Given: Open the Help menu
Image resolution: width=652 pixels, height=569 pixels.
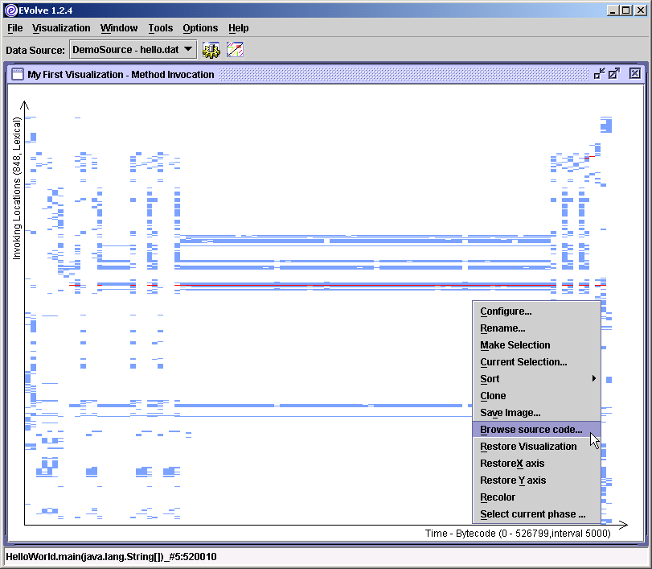Looking at the screenshot, I should point(238,28).
